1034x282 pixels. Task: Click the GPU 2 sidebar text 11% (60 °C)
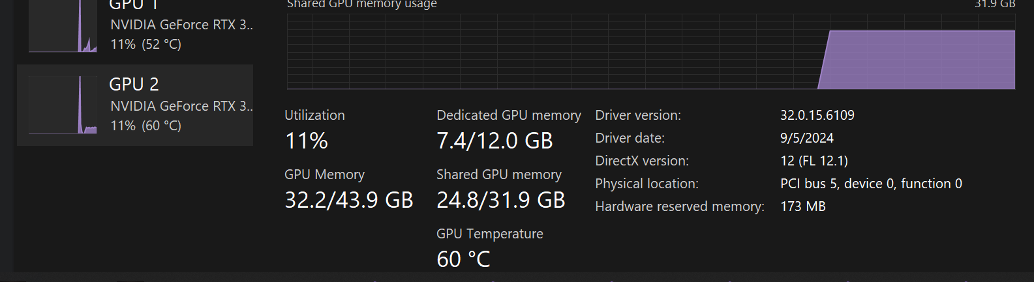coord(145,126)
